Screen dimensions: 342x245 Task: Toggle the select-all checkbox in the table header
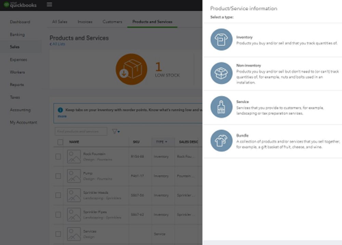60,142
